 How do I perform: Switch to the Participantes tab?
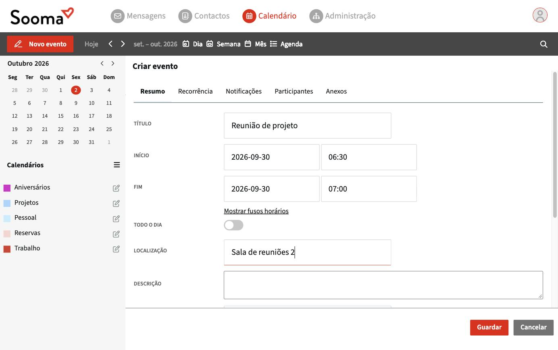tap(294, 91)
